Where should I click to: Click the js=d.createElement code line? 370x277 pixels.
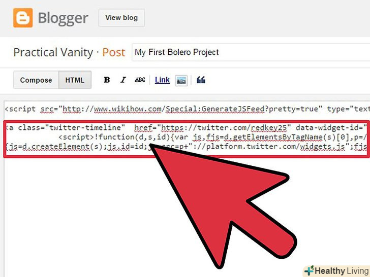tap(187, 147)
